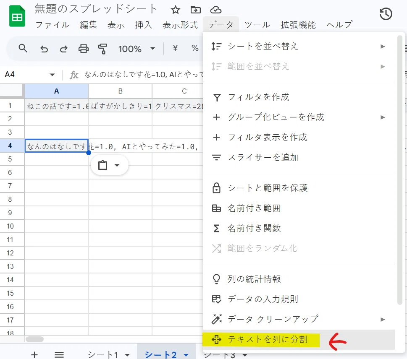Close the データ menu
Screen dimensions: 407x359
tap(221, 25)
